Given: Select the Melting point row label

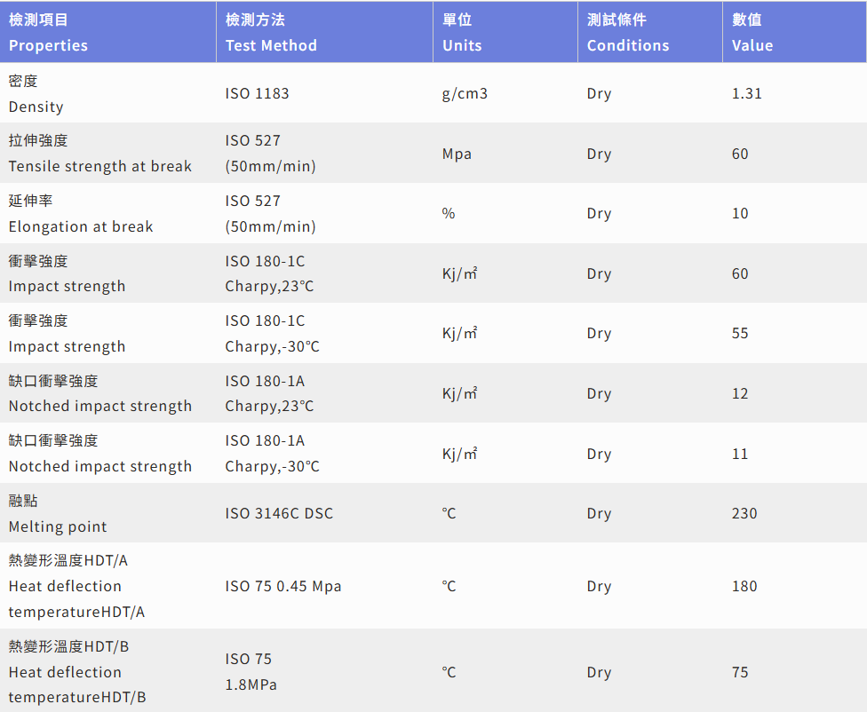Looking at the screenshot, I should click(58, 513).
